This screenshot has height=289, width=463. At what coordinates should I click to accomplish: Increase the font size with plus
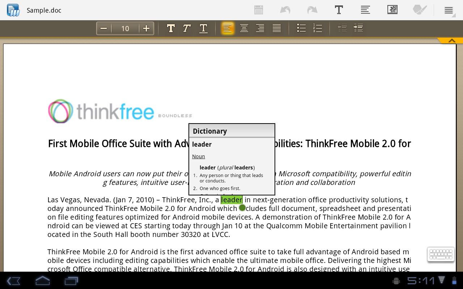pos(146,29)
